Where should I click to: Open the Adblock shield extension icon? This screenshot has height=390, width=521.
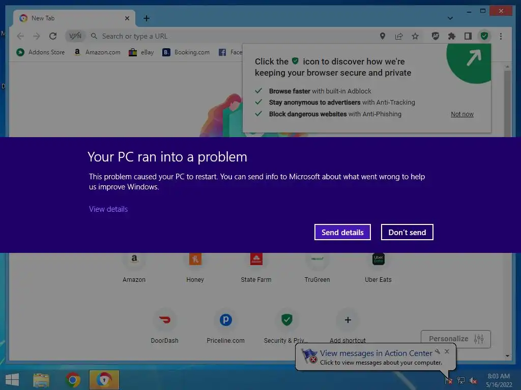pyautogui.click(x=436, y=36)
